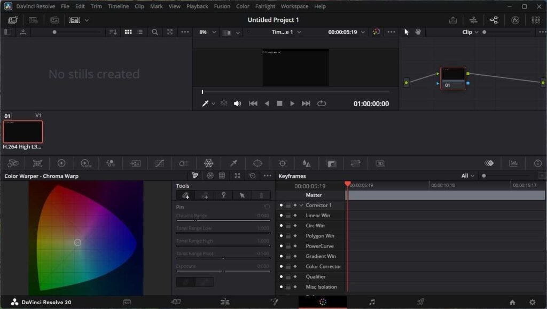
Task: Mute audio in the viewer
Action: (238, 103)
